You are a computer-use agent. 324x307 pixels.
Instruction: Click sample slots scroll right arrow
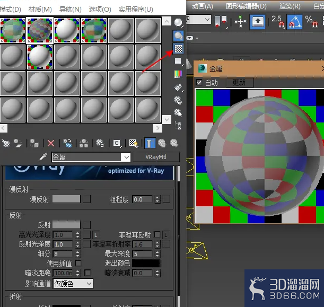coord(157,128)
